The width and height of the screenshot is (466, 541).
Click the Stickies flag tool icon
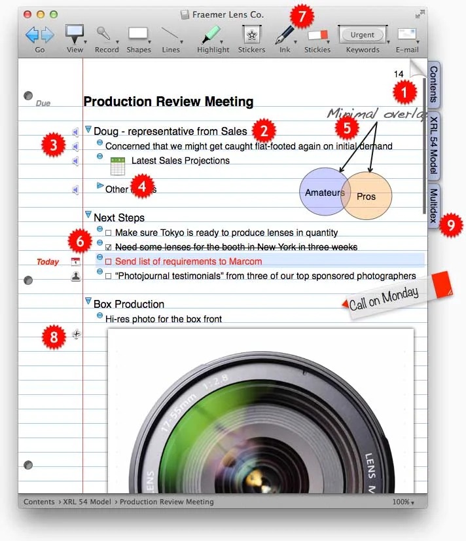(x=317, y=35)
